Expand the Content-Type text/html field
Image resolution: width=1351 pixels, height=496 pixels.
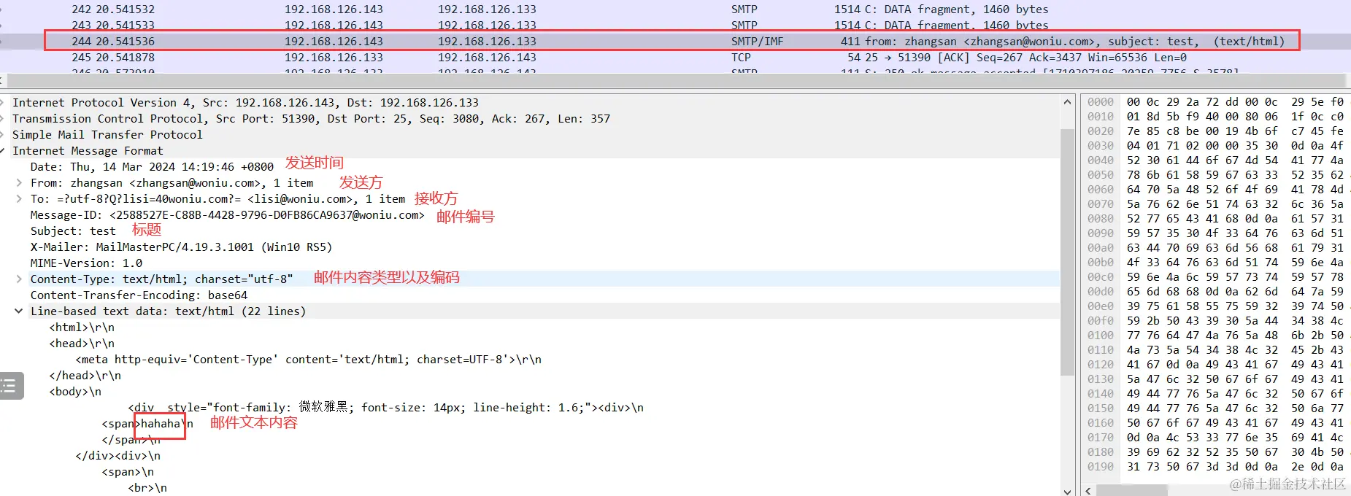tap(19, 279)
